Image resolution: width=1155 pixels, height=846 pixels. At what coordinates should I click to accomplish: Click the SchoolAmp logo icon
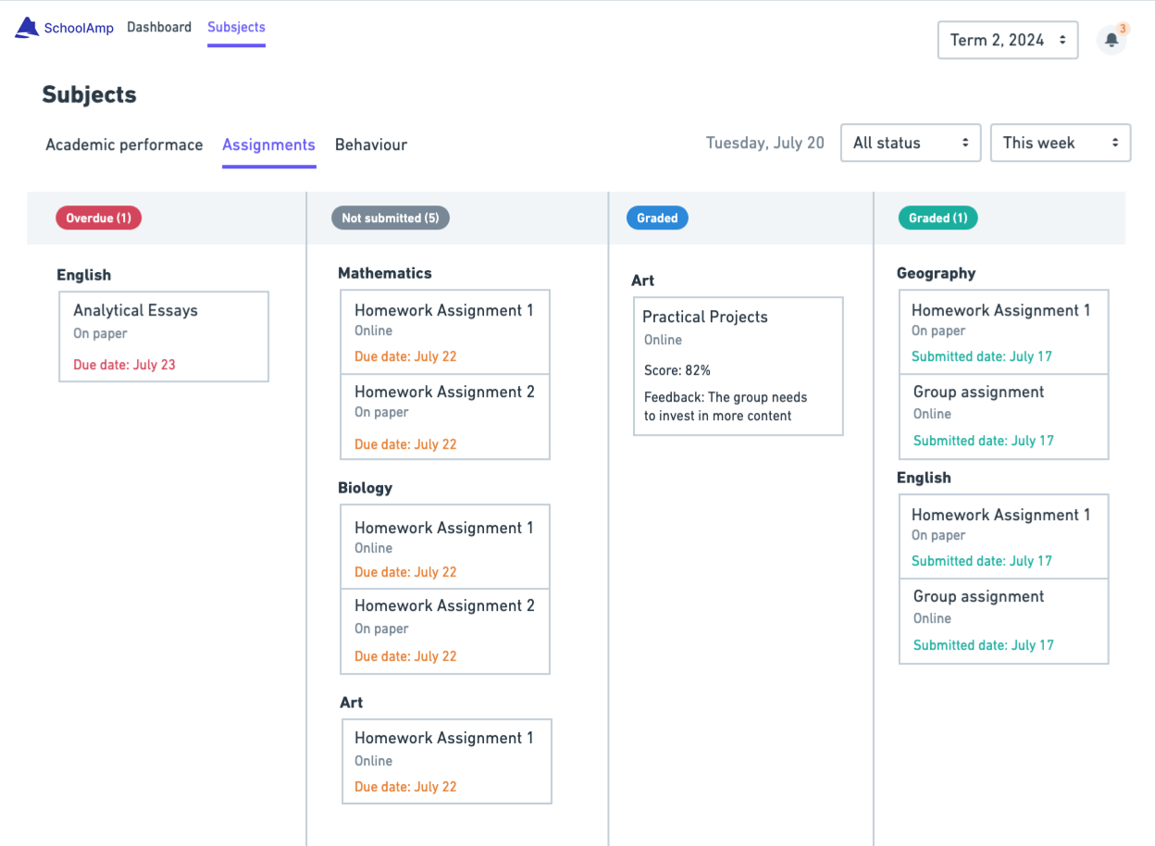[x=27, y=28]
